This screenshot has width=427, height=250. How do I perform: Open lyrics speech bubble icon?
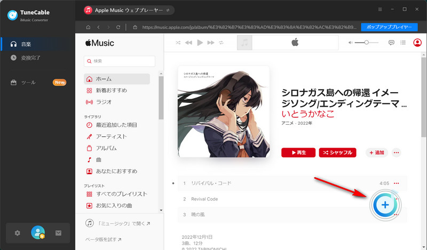[391, 43]
